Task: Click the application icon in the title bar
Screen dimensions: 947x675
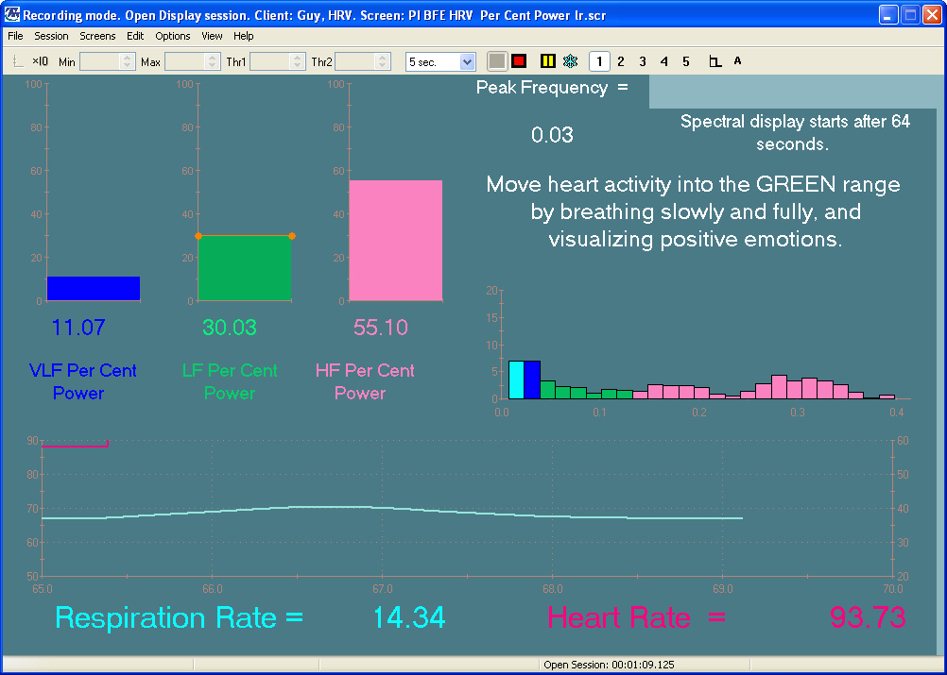Action: coord(12,15)
